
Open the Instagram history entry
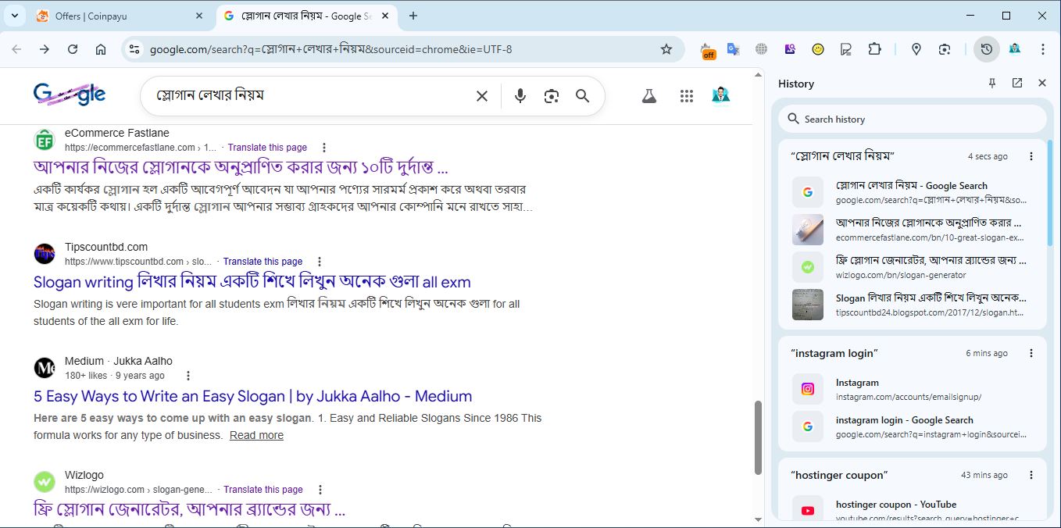(912, 389)
